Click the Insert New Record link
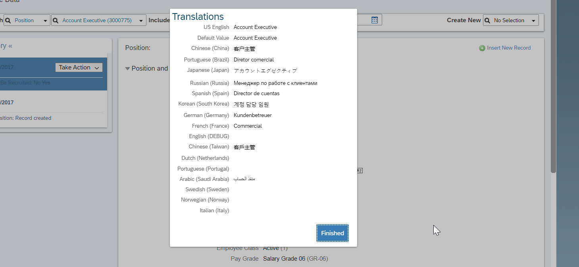579x267 pixels. coord(509,48)
